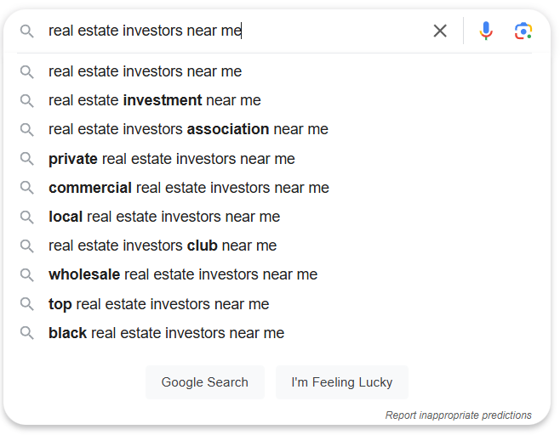This screenshot has height=435, width=560.
Task: Clear the search box with the X icon
Action: click(x=440, y=31)
